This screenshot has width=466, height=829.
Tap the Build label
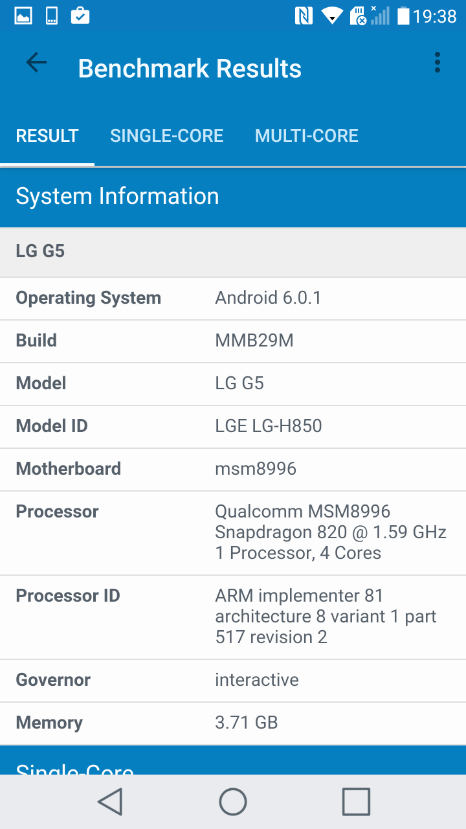coord(36,341)
